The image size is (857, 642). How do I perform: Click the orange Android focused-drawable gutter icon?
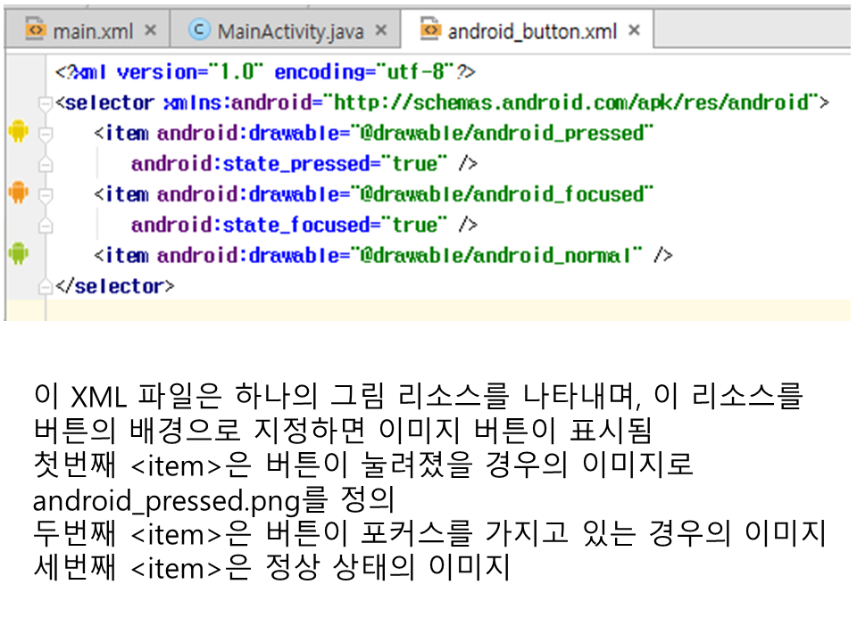(17, 193)
